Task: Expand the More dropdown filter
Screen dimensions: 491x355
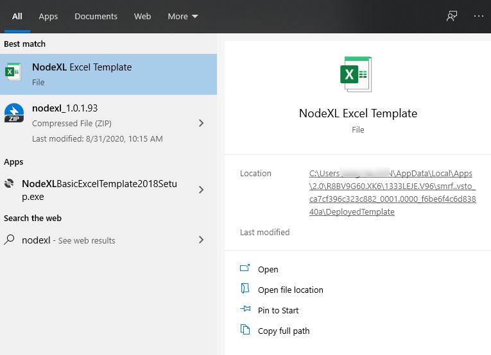Action: coord(183,16)
